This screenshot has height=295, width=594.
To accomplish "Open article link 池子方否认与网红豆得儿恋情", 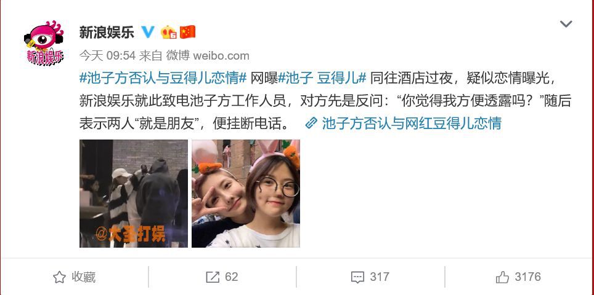I will [x=412, y=123].
